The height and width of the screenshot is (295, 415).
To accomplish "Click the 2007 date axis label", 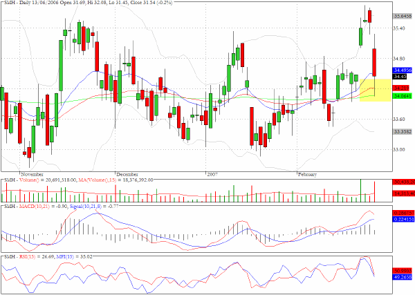I will tap(212, 175).
